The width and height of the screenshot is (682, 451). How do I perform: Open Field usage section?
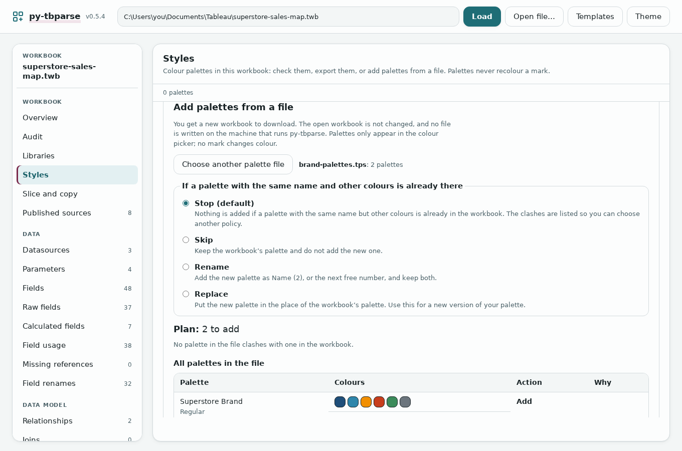[77, 345]
